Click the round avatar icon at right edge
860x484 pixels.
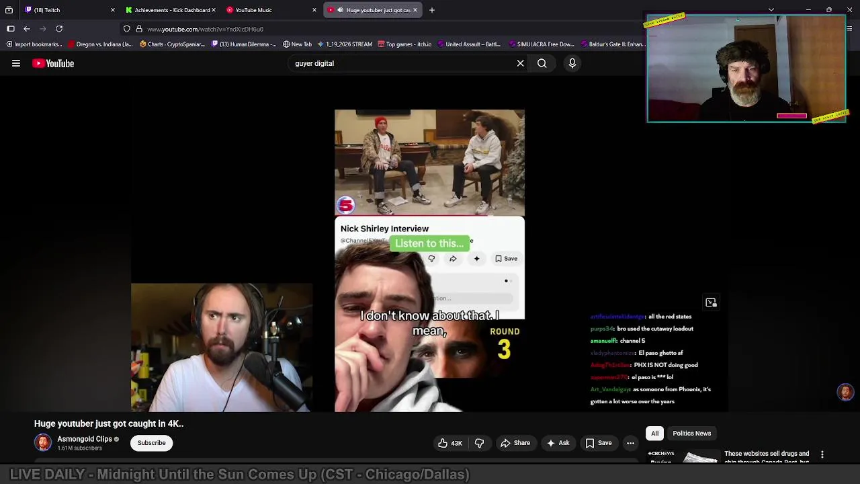pyautogui.click(x=845, y=392)
